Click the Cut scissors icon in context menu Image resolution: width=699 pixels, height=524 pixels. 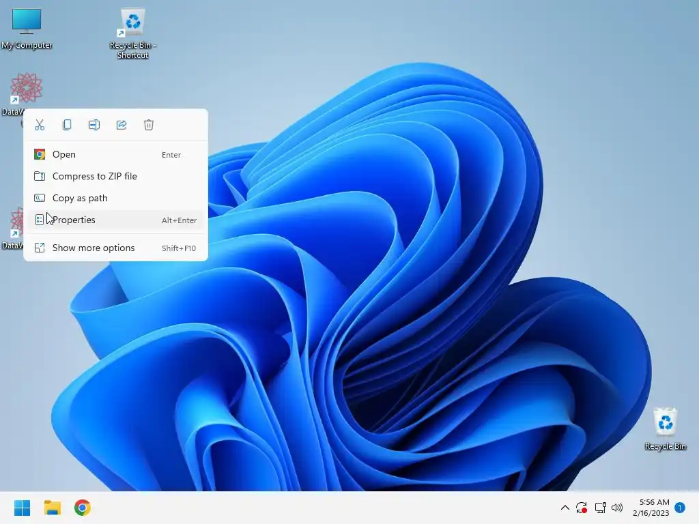point(40,125)
